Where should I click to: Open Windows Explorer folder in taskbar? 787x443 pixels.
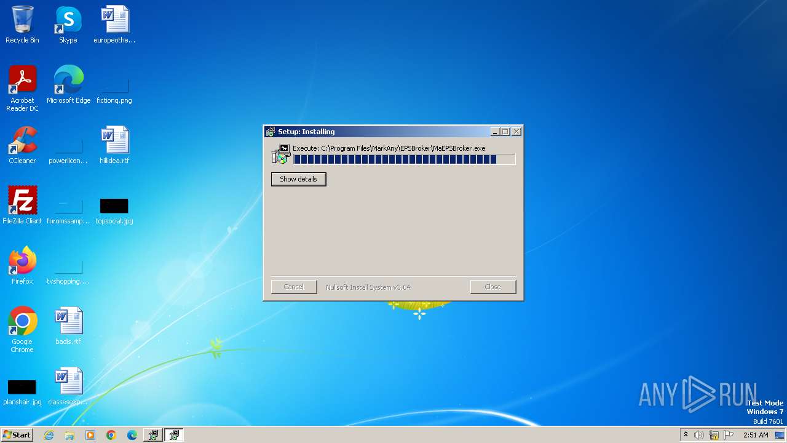pos(69,435)
